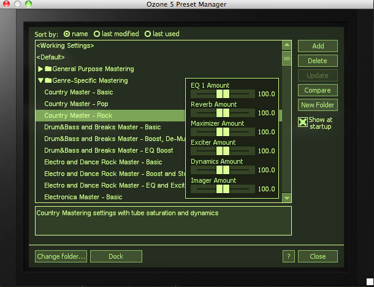Click the Genre-Specific Mastering folder icon
This screenshot has height=287, width=374.
(48, 80)
